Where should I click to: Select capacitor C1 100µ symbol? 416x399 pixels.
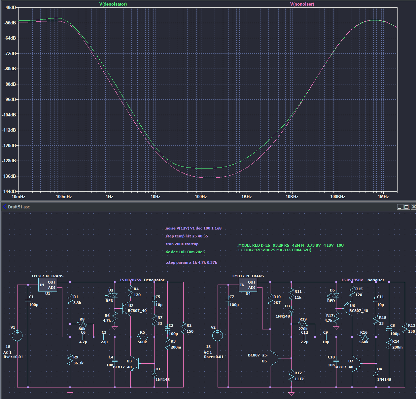(x=28, y=300)
